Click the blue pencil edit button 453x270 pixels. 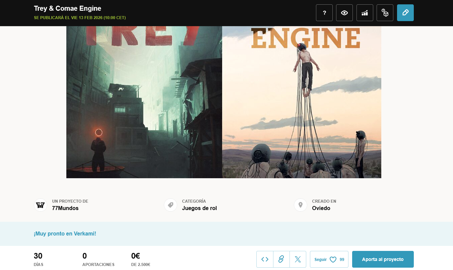click(x=405, y=13)
